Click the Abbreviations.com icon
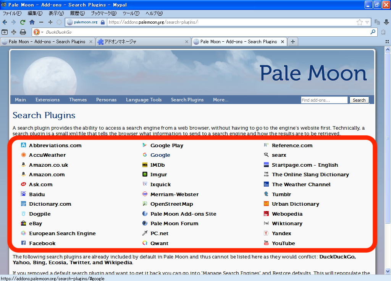Viewport: 391px width, 281px height. pyautogui.click(x=23, y=145)
